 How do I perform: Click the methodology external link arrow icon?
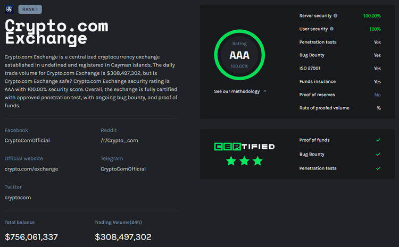[264, 91]
